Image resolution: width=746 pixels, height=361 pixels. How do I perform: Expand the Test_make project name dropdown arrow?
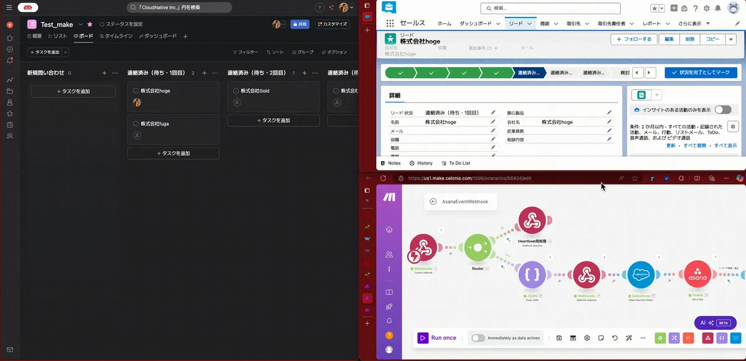(x=81, y=24)
